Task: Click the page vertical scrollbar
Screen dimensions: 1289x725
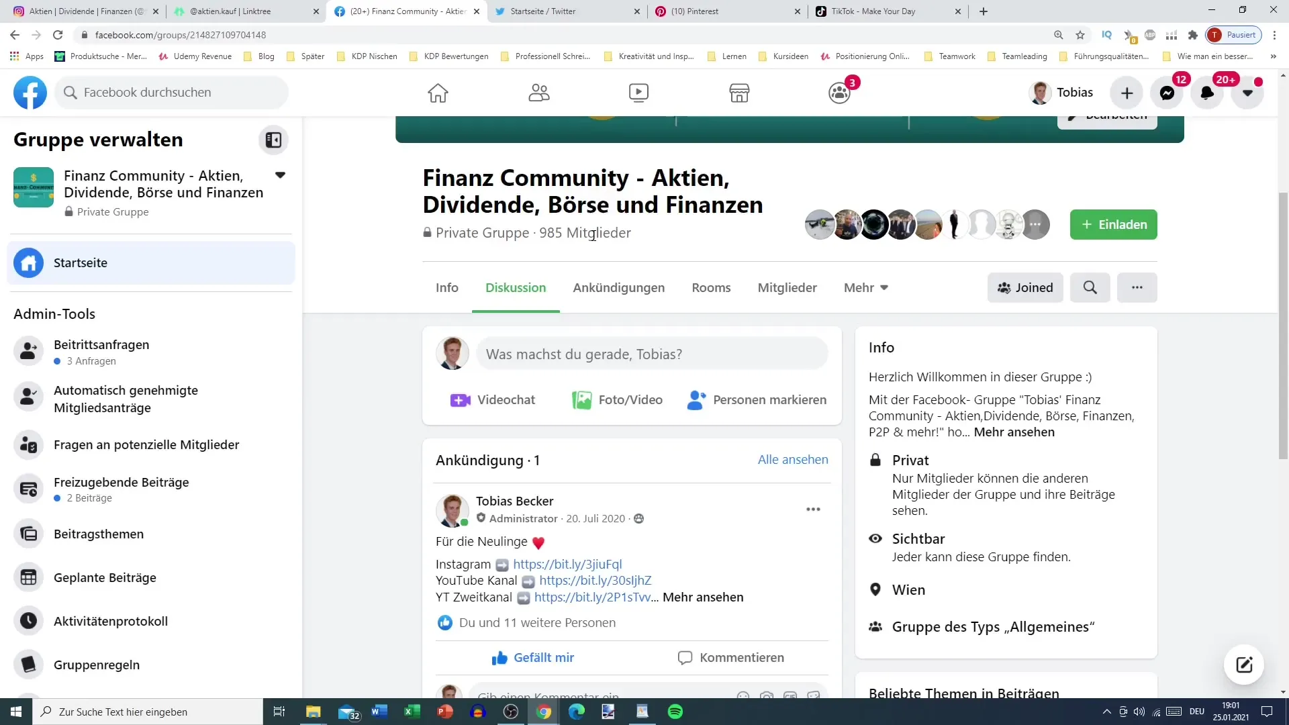Action: 1283,326
